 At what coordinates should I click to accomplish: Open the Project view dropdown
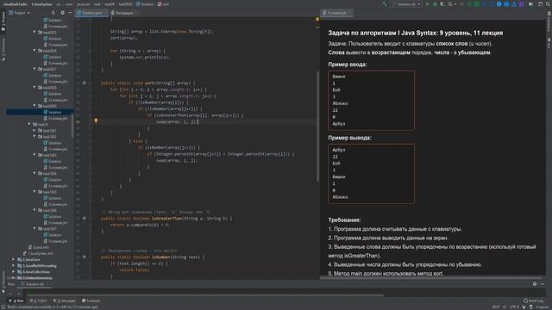(x=20, y=13)
